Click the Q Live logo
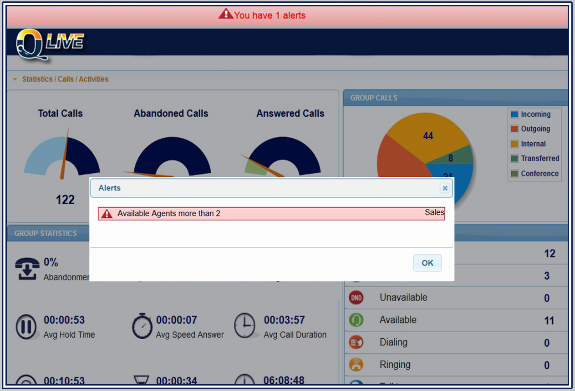The width and height of the screenshot is (575, 391). click(x=49, y=44)
